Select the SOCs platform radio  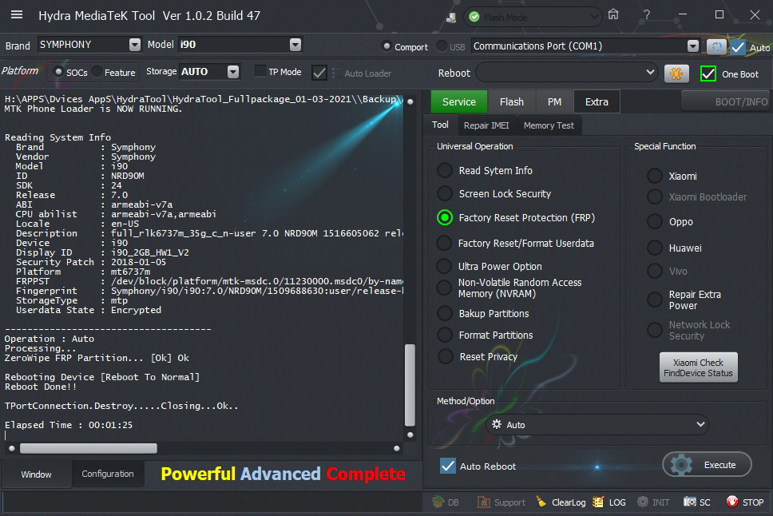58,72
